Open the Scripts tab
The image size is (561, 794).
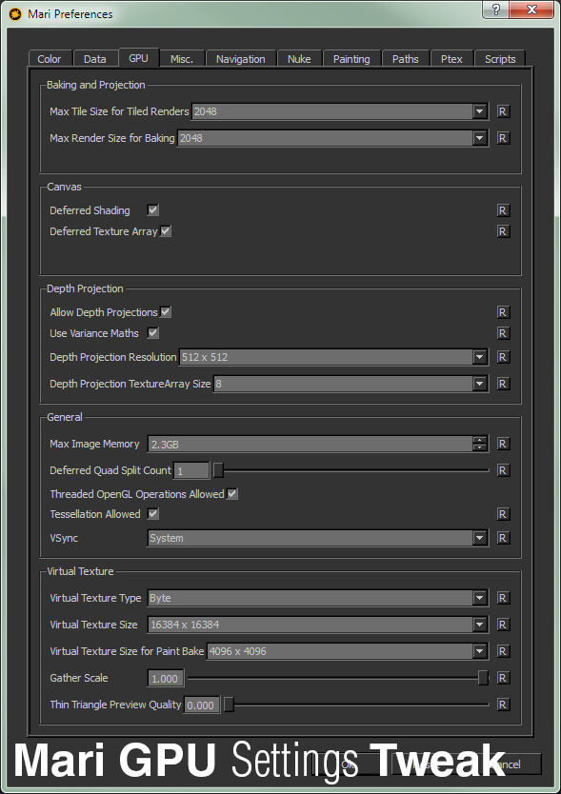click(x=500, y=59)
